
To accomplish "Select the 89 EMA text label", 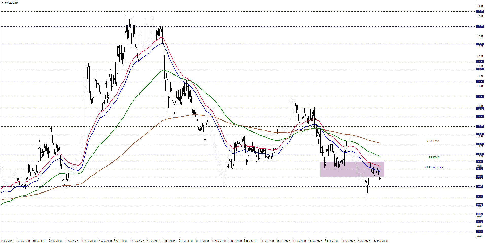I will pyautogui.click(x=434, y=157).
